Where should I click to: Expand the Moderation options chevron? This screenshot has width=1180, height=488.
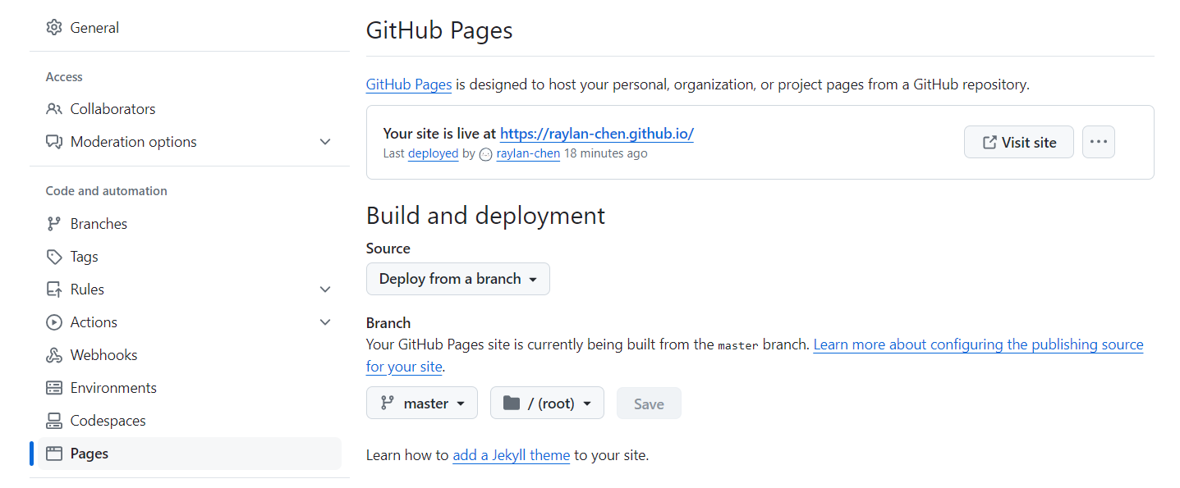tap(325, 142)
